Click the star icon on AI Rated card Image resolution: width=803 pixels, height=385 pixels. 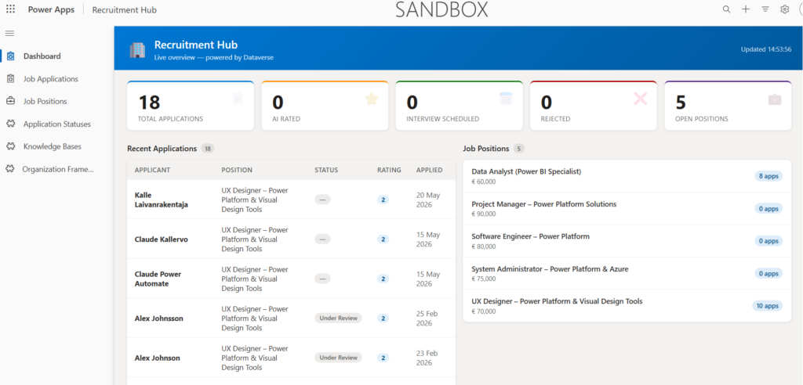click(x=372, y=99)
